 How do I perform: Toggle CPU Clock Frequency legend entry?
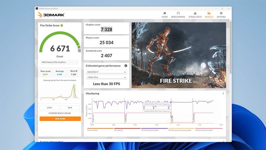pyautogui.click(x=154, y=129)
